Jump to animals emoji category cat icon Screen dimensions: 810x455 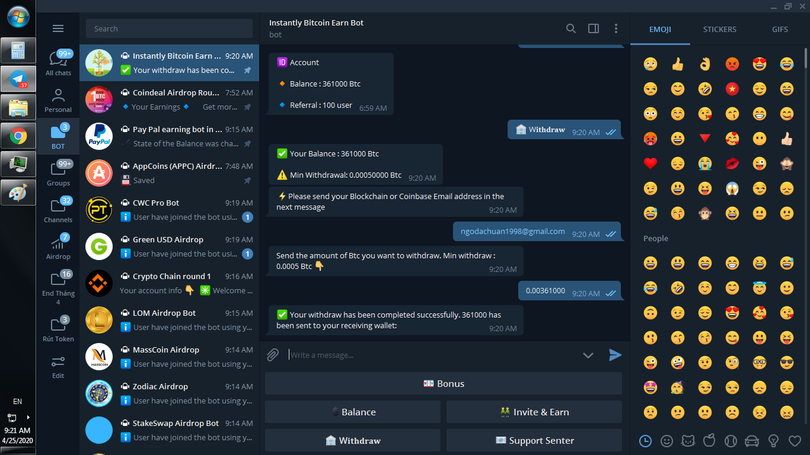[688, 441]
